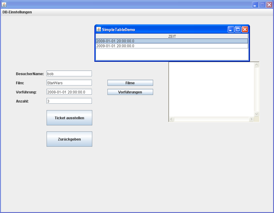
Task: Focus the Film field containing StarWars
Action: point(69,83)
